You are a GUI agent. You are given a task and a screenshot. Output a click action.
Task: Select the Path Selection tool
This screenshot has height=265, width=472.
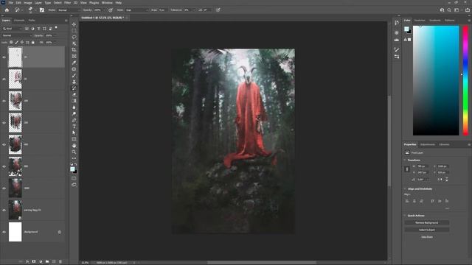74,132
